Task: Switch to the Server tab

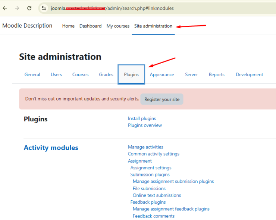Action: tap(191, 74)
